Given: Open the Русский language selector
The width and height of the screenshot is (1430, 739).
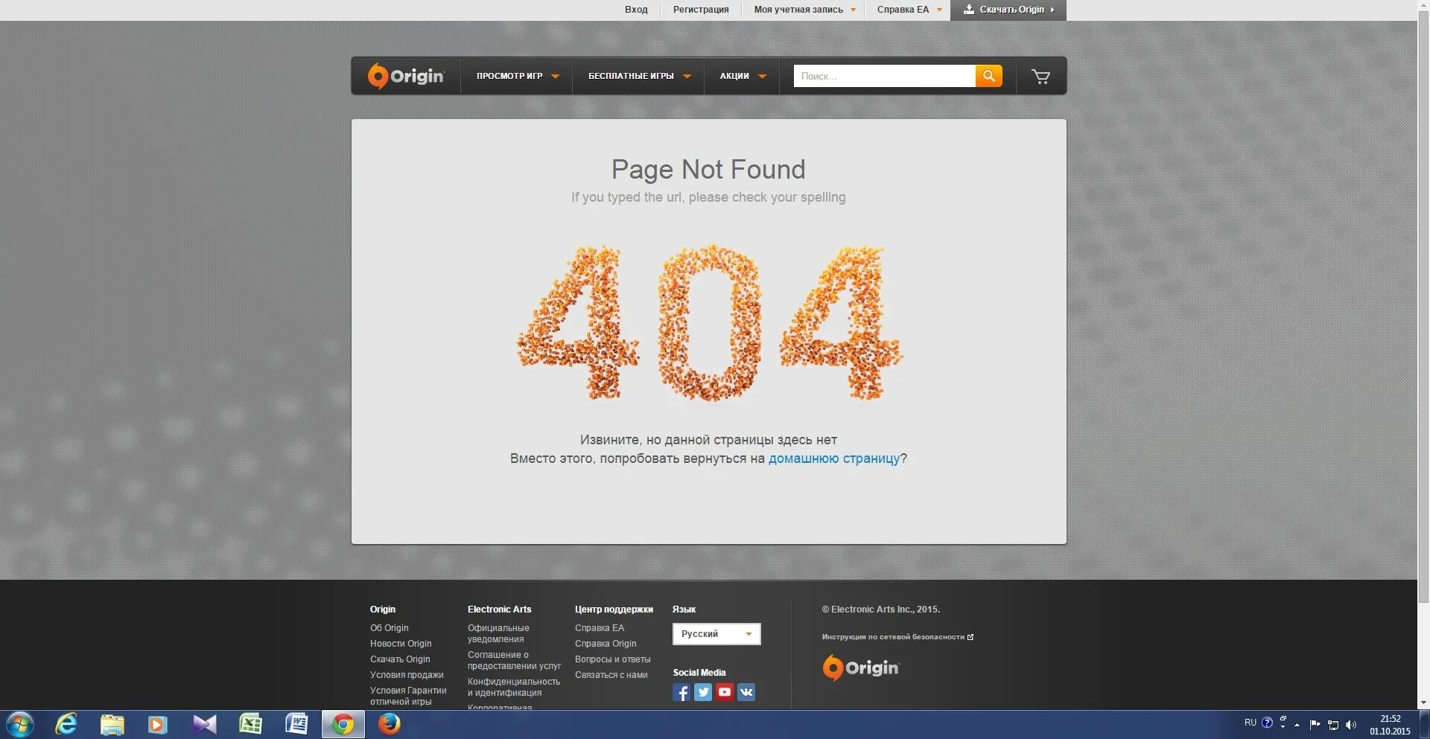Looking at the screenshot, I should pos(716,634).
